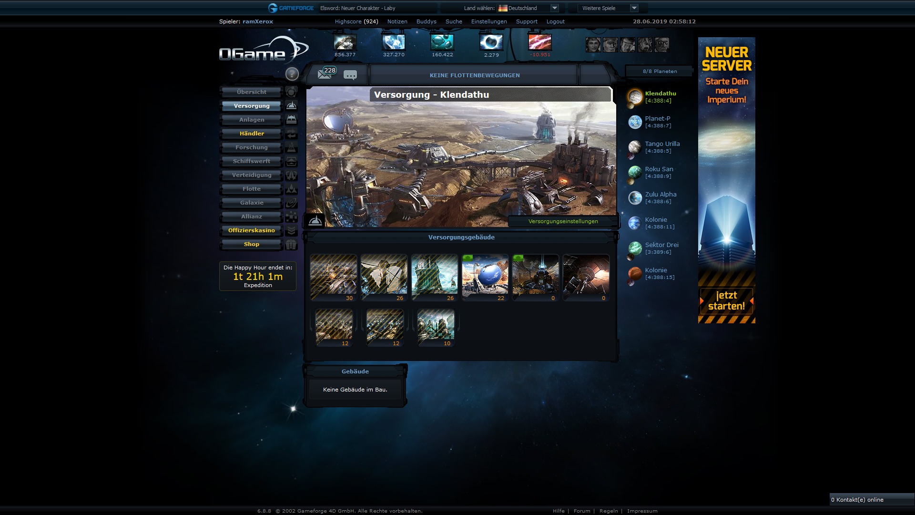915x515 pixels.
Task: Click the icon beside Händler menu
Action: pos(291,134)
